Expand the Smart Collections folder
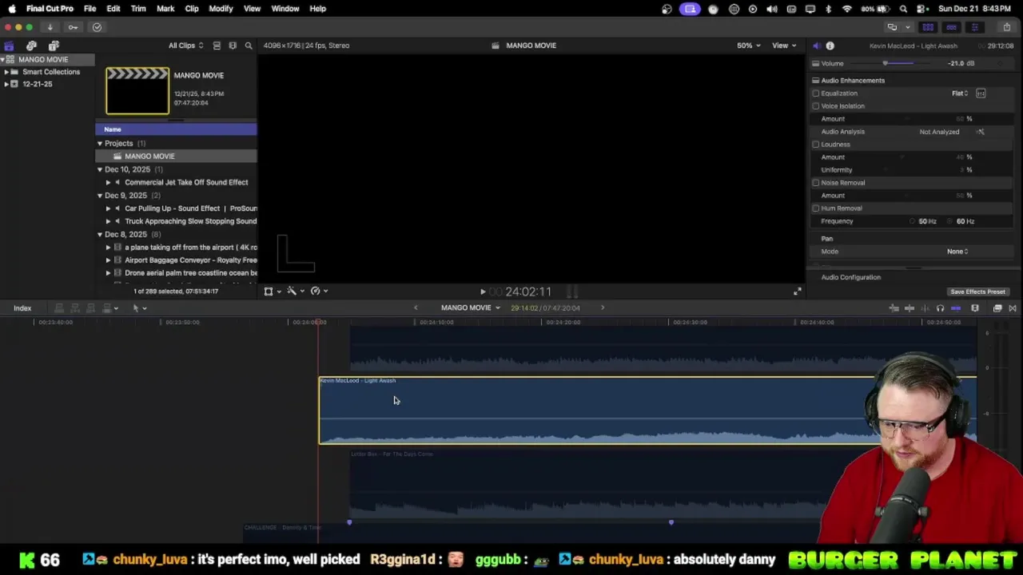 pyautogui.click(x=6, y=72)
